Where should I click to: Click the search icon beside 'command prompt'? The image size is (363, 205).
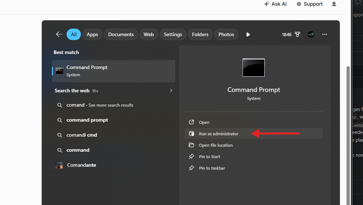[x=60, y=120]
